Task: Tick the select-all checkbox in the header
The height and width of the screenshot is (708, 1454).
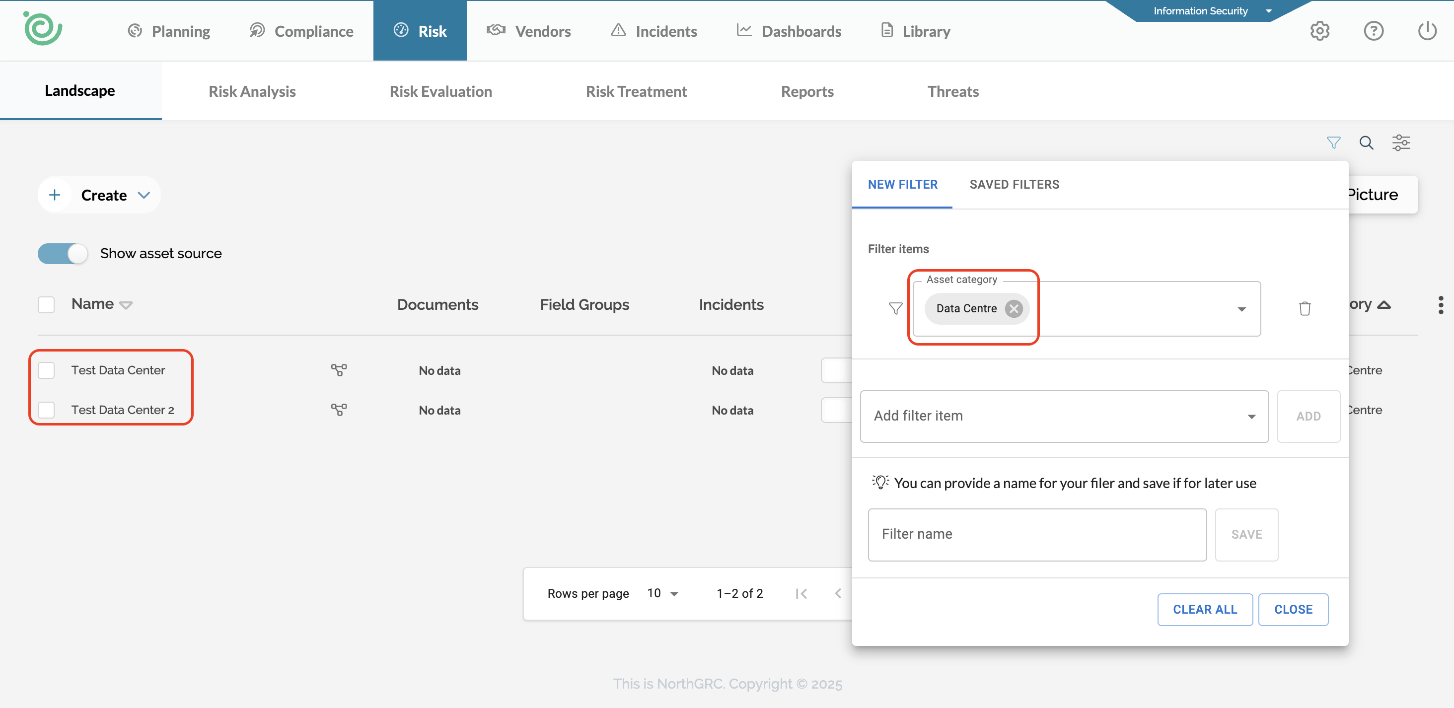Action: coord(46,305)
